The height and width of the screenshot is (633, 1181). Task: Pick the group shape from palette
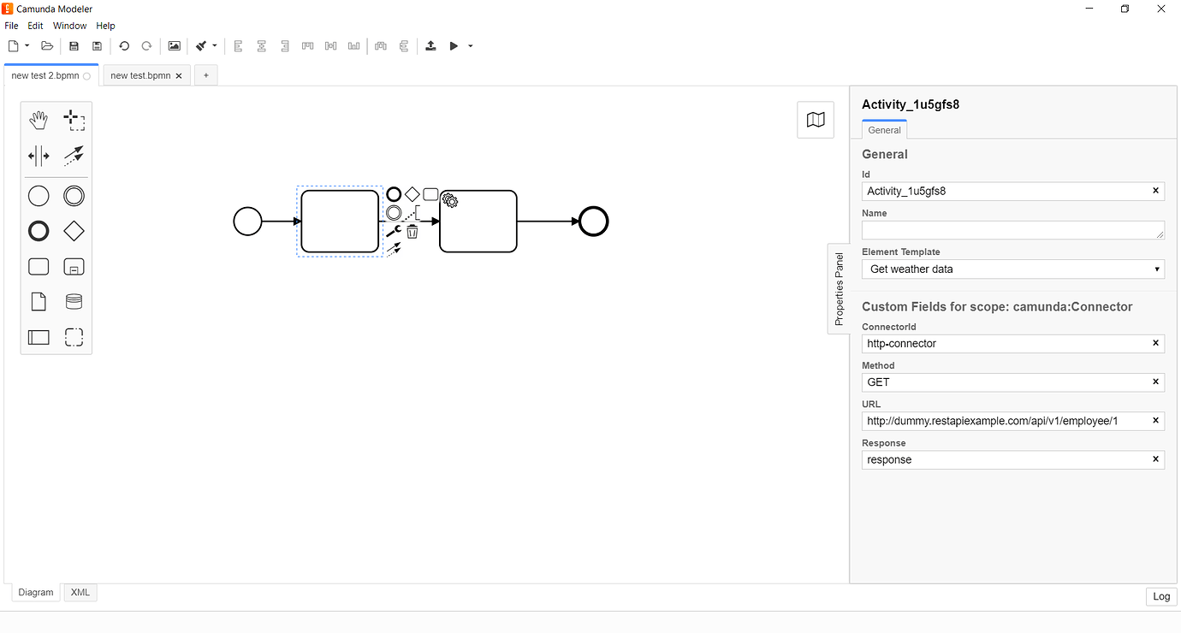74,337
